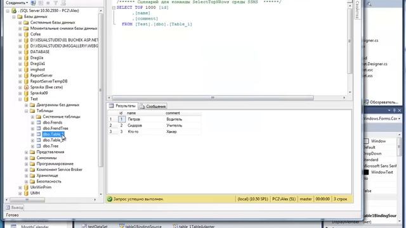Viewport: 406px width, 228px height.
Task: Click the query editor horizontal scrollbar
Action: click(x=213, y=98)
